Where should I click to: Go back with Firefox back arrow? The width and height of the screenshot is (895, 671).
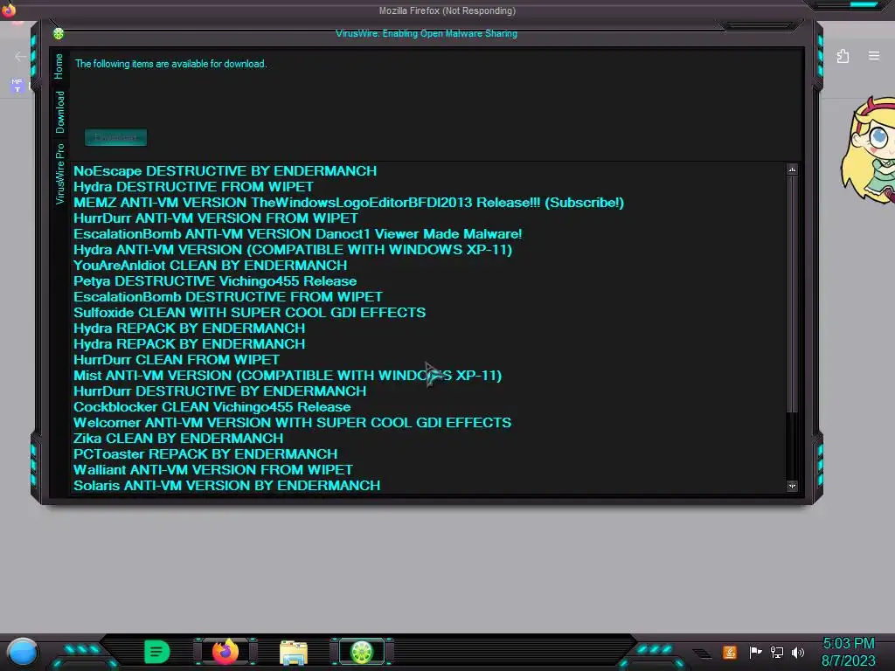click(x=20, y=56)
